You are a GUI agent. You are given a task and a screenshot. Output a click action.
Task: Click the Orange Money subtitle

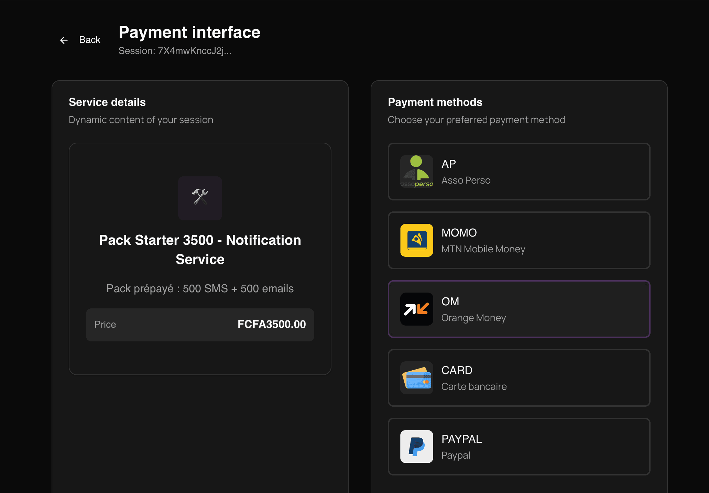click(x=473, y=318)
